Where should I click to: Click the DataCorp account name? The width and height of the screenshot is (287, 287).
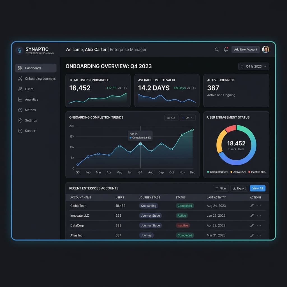[77, 225]
